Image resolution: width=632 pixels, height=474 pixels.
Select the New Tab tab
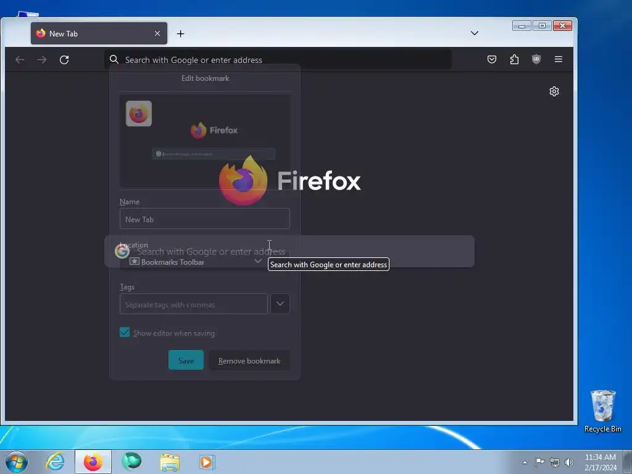pos(99,33)
